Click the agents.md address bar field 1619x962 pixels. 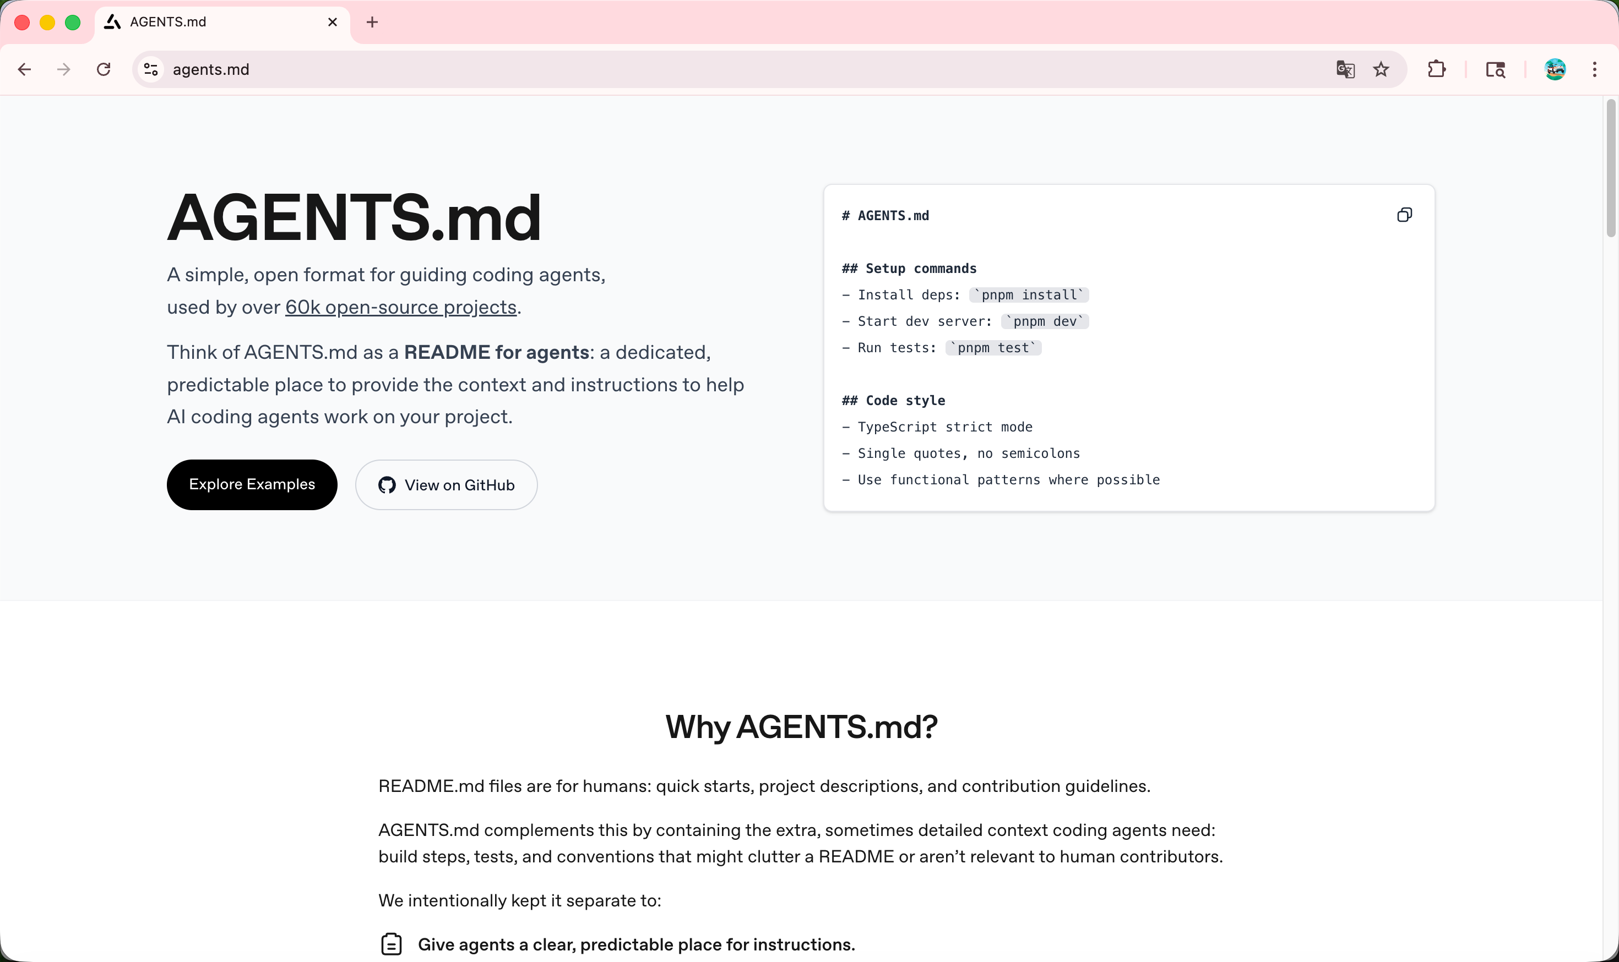pos(714,69)
